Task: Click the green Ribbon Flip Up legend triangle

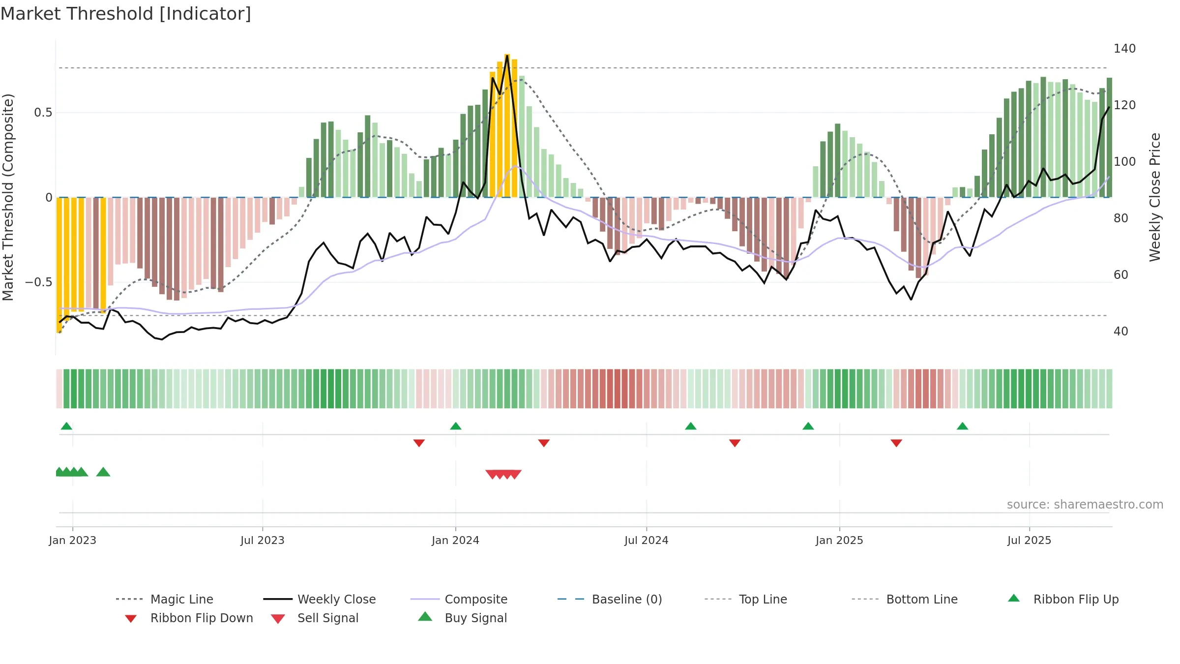Action: (x=1014, y=598)
